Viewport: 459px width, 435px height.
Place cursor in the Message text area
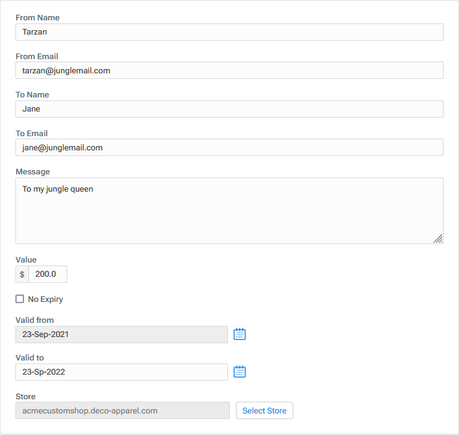[x=229, y=211]
